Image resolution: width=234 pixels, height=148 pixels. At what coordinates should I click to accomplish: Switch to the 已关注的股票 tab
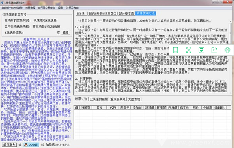[99, 99]
